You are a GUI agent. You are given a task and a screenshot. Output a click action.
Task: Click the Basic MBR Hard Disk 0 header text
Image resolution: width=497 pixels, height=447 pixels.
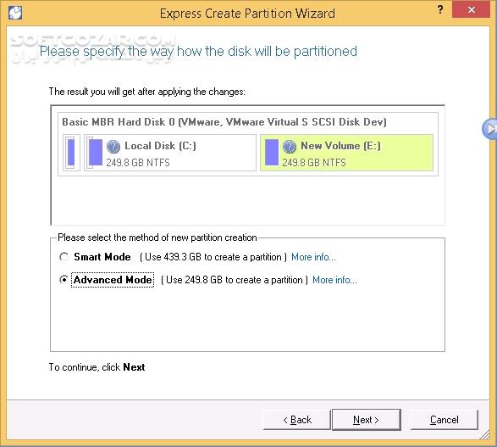pos(224,122)
